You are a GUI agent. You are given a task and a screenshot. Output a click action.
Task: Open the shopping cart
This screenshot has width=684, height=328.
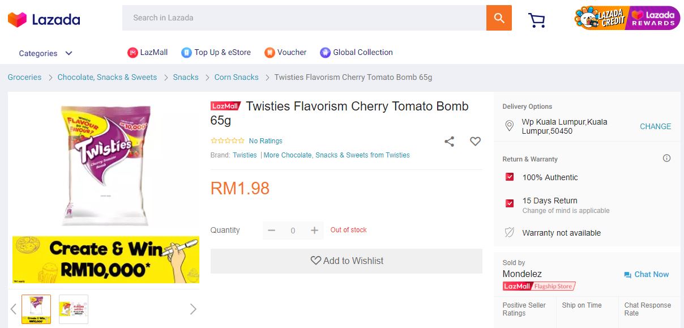(x=536, y=20)
